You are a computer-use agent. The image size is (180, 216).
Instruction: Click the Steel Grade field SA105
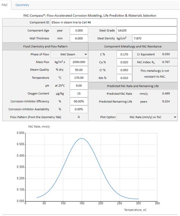(x=147, y=30)
